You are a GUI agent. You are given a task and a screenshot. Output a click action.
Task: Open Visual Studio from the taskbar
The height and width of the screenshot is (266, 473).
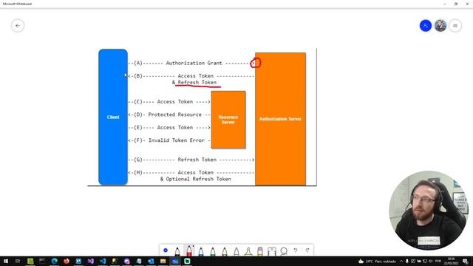point(90,261)
